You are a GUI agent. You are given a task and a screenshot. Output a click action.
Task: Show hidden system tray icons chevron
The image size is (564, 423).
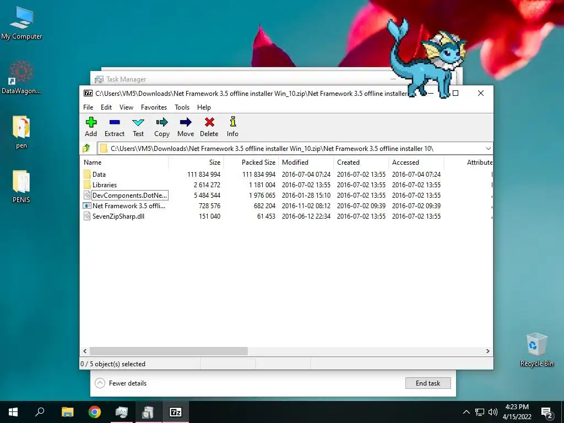coord(466,412)
